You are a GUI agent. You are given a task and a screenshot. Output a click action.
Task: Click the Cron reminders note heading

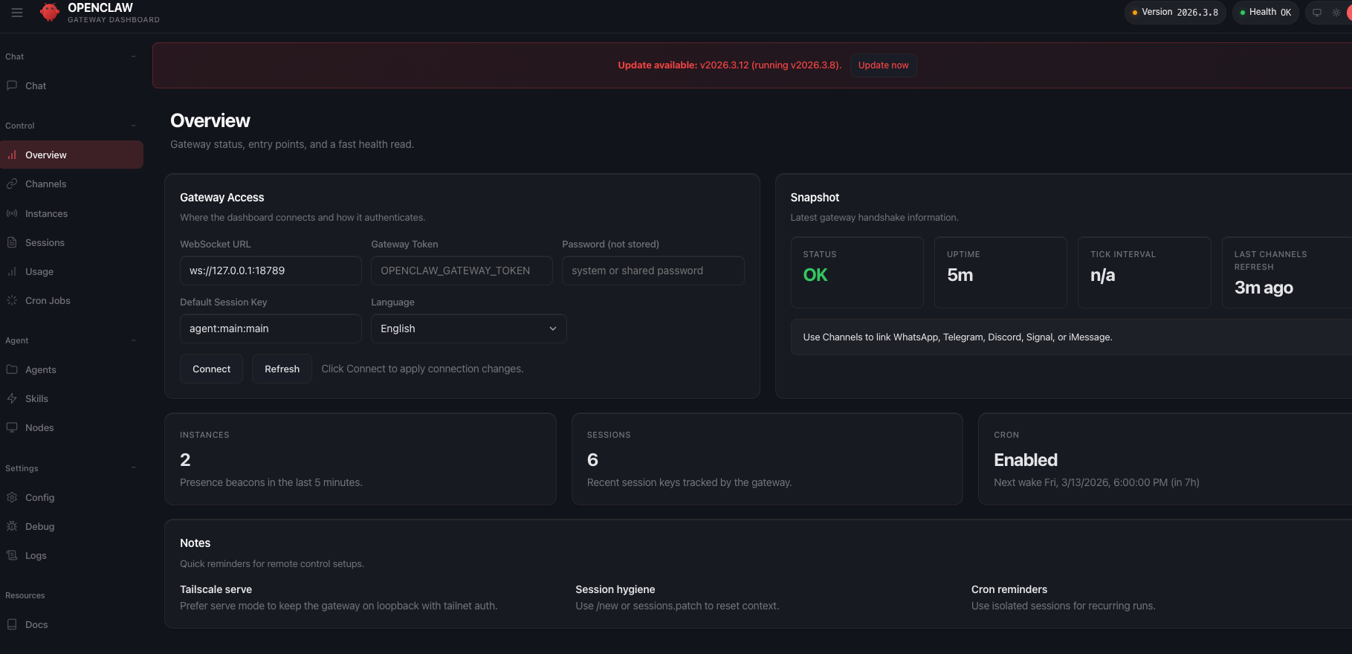pyautogui.click(x=1009, y=589)
